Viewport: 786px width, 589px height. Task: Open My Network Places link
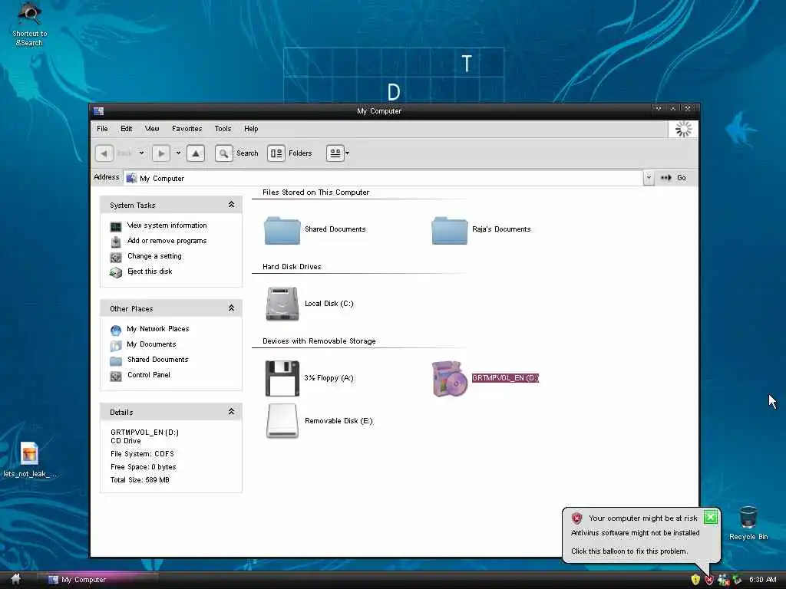(158, 329)
